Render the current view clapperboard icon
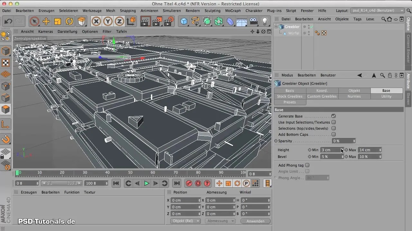The width and height of the screenshot is (412, 231). 146,21
